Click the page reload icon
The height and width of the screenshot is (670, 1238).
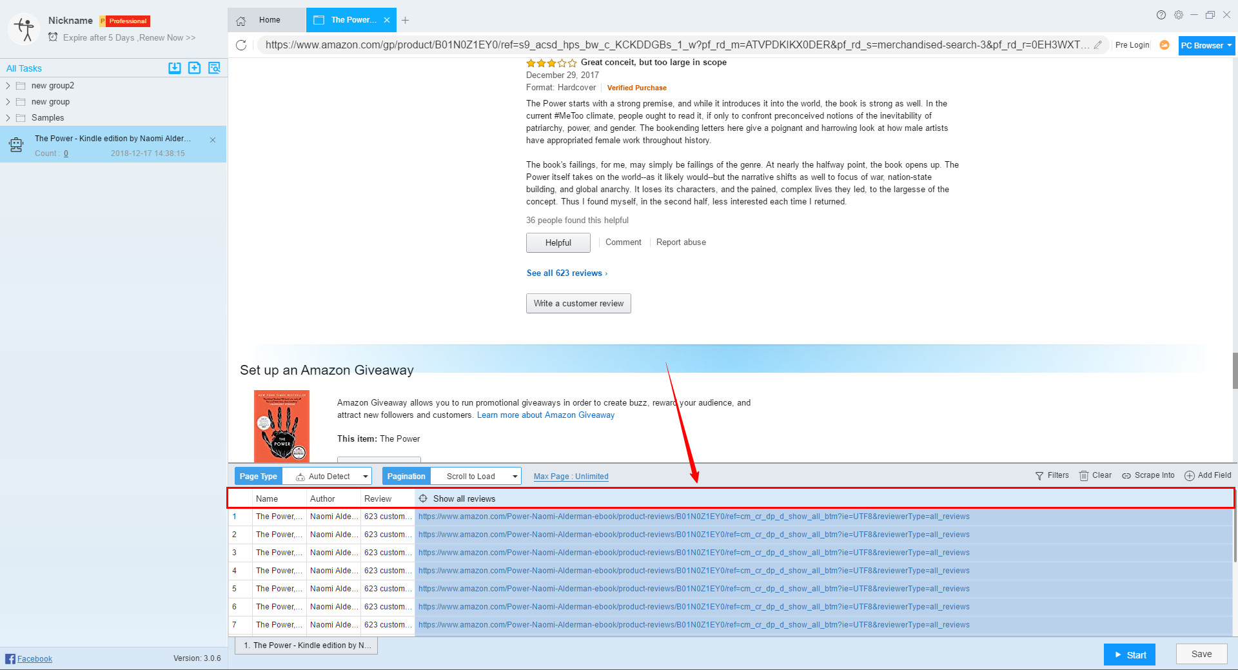coord(241,45)
